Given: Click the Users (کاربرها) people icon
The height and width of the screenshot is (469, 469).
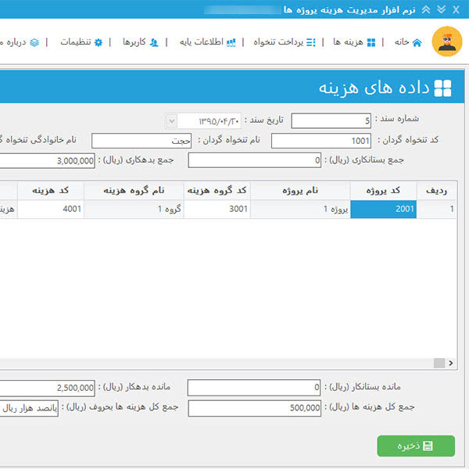Looking at the screenshot, I should [154, 42].
